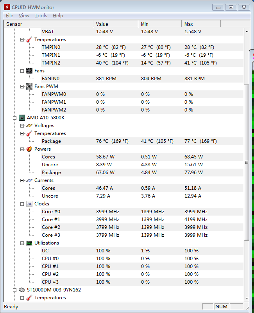Click the thermometer icon above Package temperature
The width and height of the screenshot is (254, 313).
click(29, 133)
